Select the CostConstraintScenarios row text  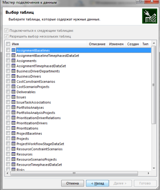pos(36,82)
